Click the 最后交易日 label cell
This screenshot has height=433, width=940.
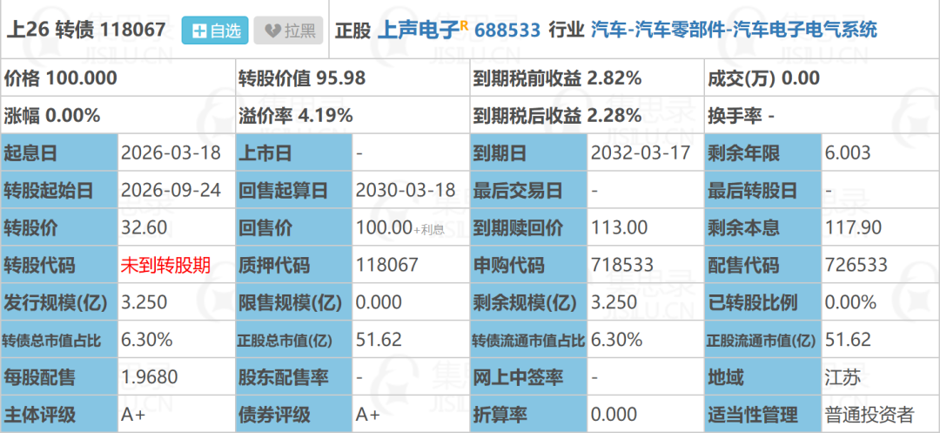[529, 190]
